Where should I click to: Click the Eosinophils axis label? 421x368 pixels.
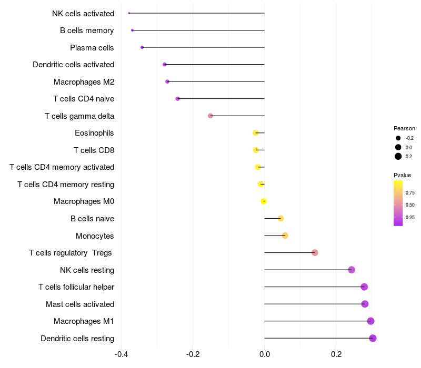tap(94, 133)
